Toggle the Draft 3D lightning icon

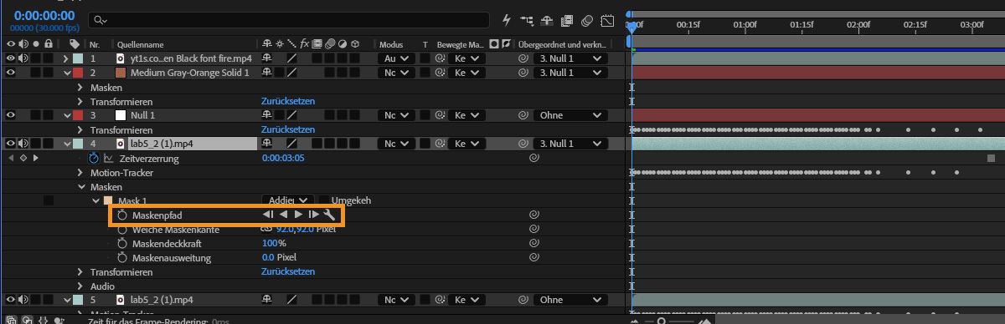click(506, 19)
